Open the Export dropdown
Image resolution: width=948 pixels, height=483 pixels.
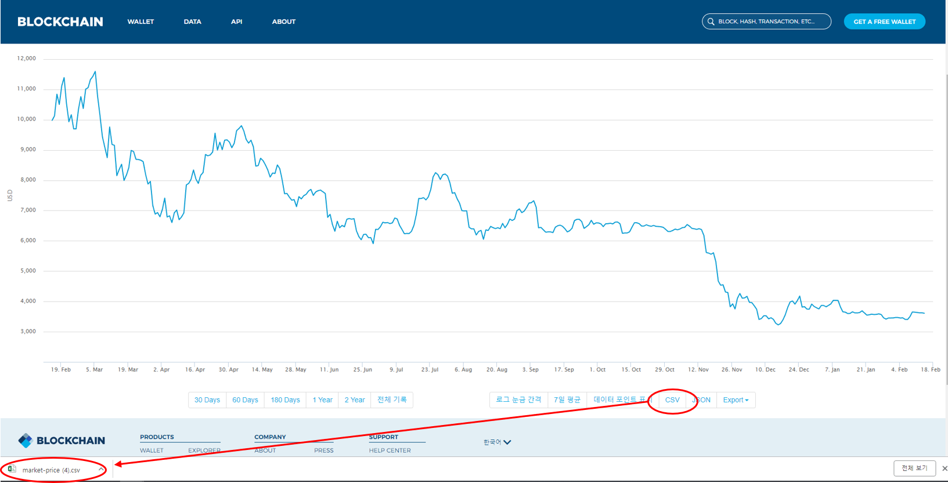click(736, 400)
